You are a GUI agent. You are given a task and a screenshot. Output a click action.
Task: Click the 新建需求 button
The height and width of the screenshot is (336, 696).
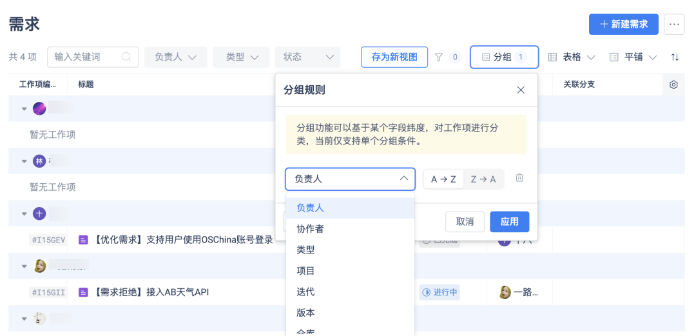tap(623, 24)
